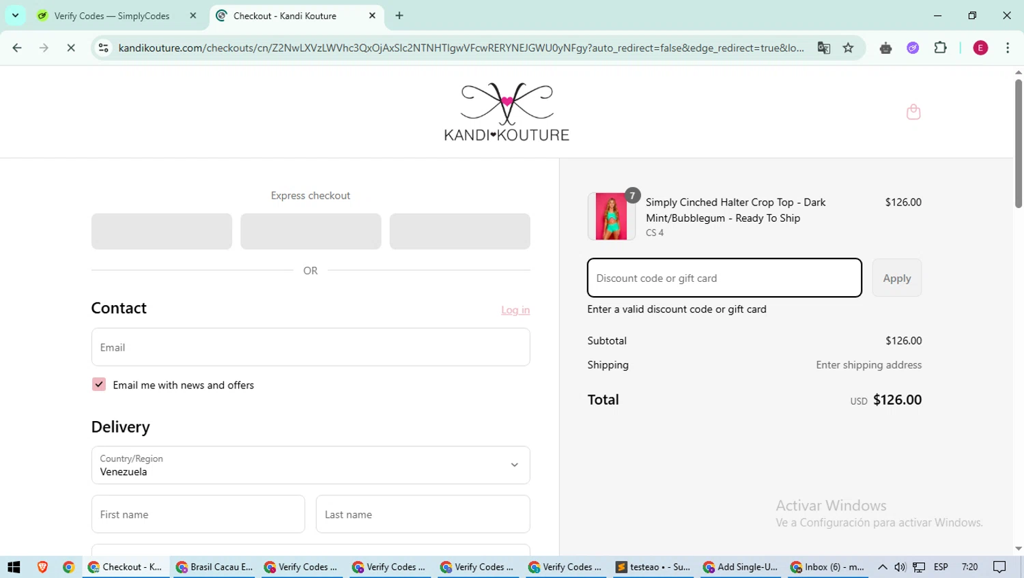
Task: Open the Windows Start menu
Action: click(x=14, y=567)
